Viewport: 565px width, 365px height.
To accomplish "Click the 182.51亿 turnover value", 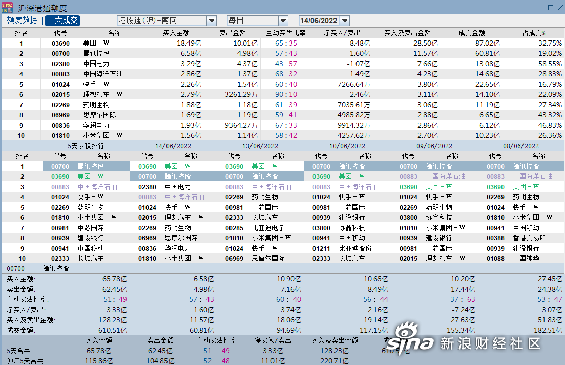I will click(x=548, y=330).
